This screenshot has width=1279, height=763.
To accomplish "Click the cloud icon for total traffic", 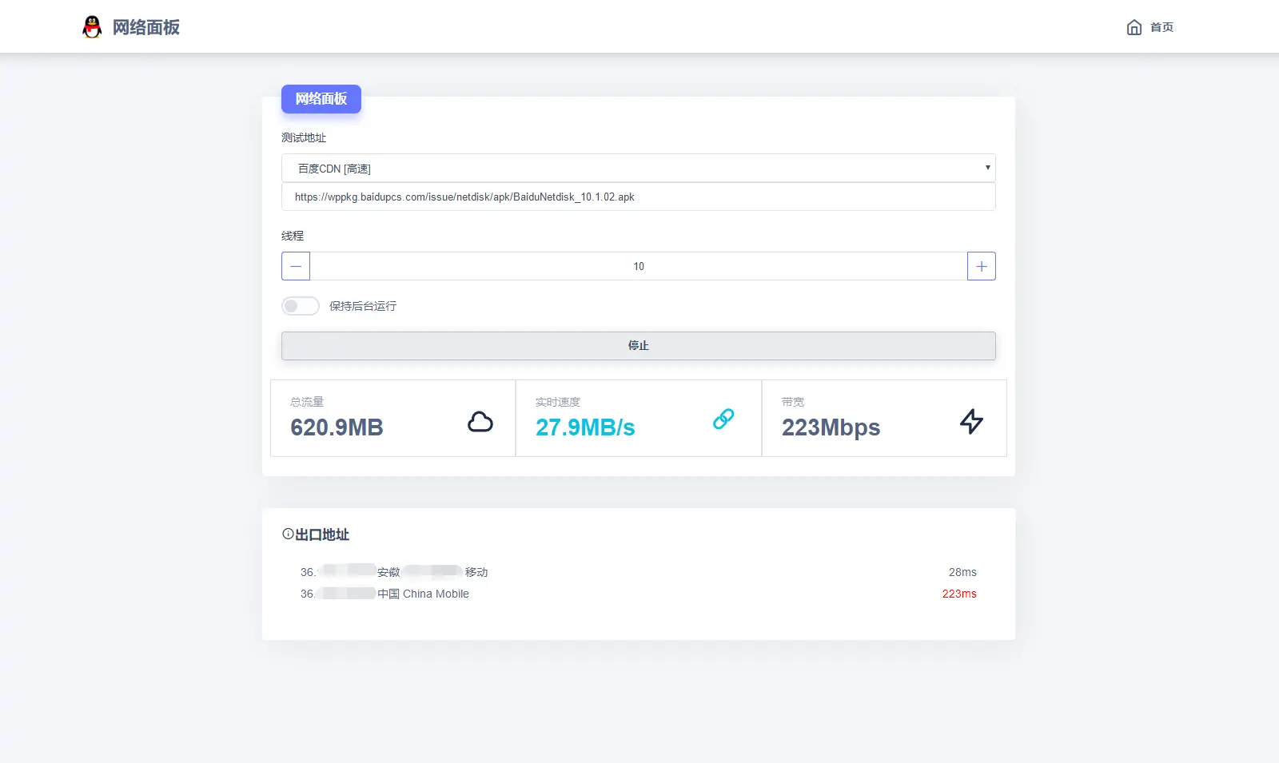I will pos(480,421).
